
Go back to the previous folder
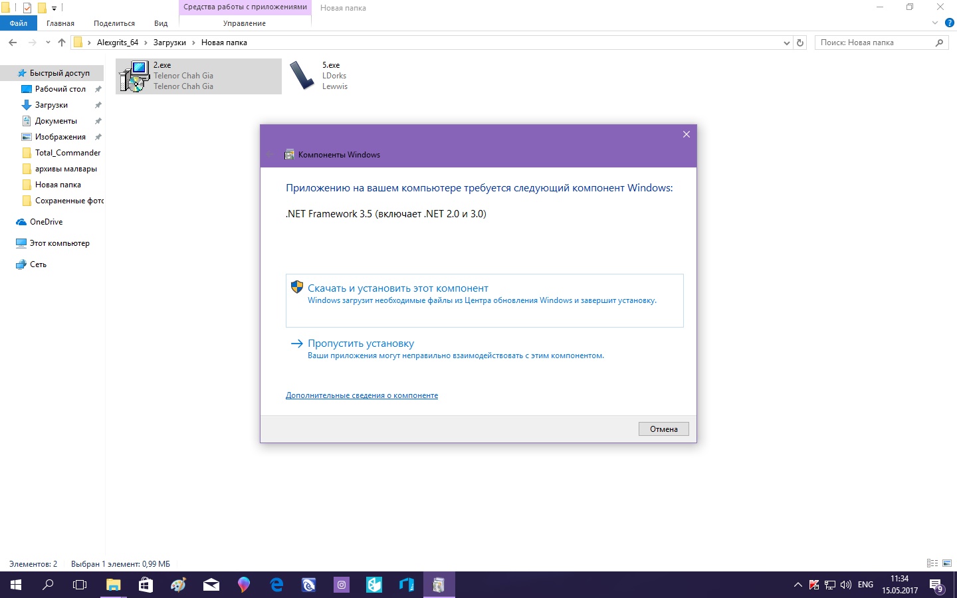[13, 43]
